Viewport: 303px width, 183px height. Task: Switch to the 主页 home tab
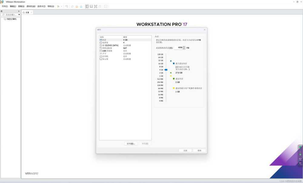tap(26, 12)
